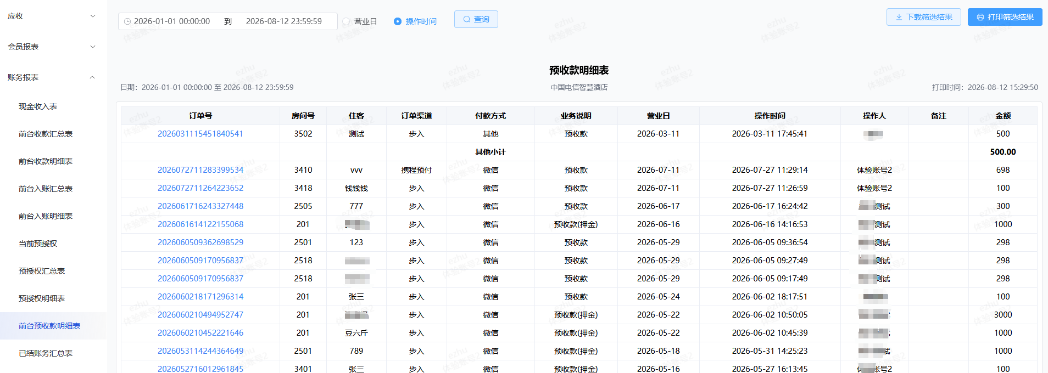The width and height of the screenshot is (1048, 373).
Task: Open order 2026060509170956837 operated at 09:17:49
Action: pyautogui.click(x=200, y=279)
